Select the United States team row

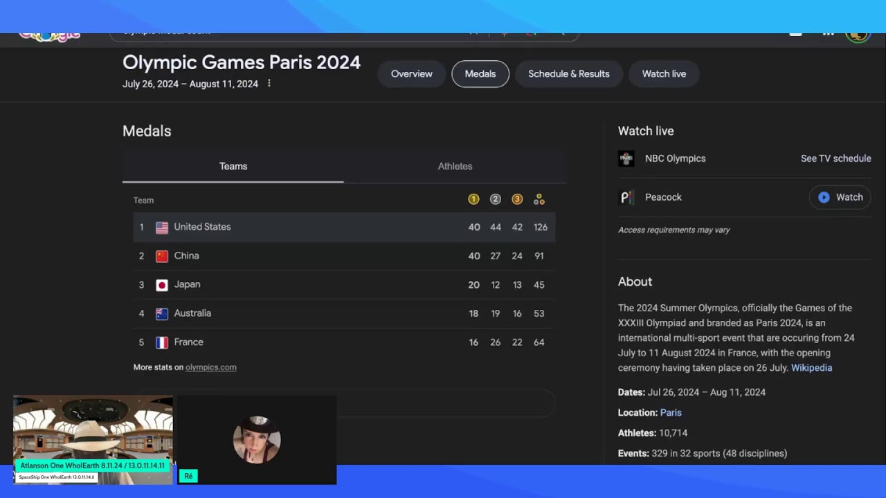click(x=344, y=227)
